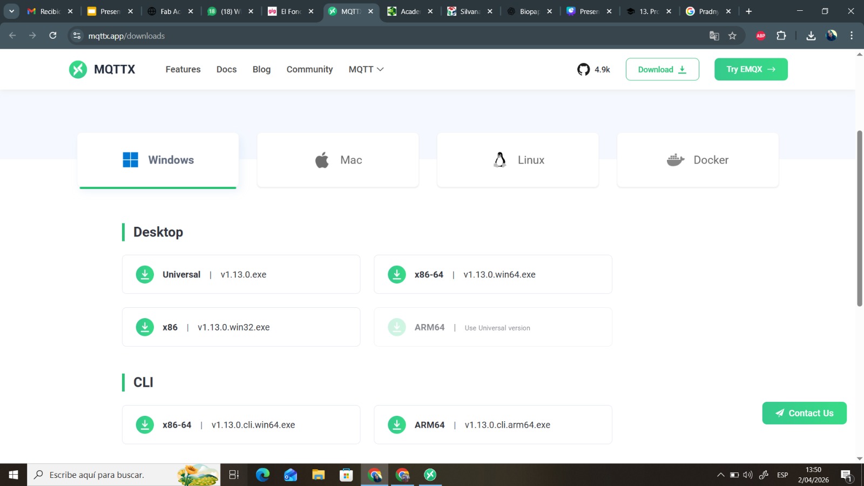Open the Windows Start menu

tap(13, 475)
